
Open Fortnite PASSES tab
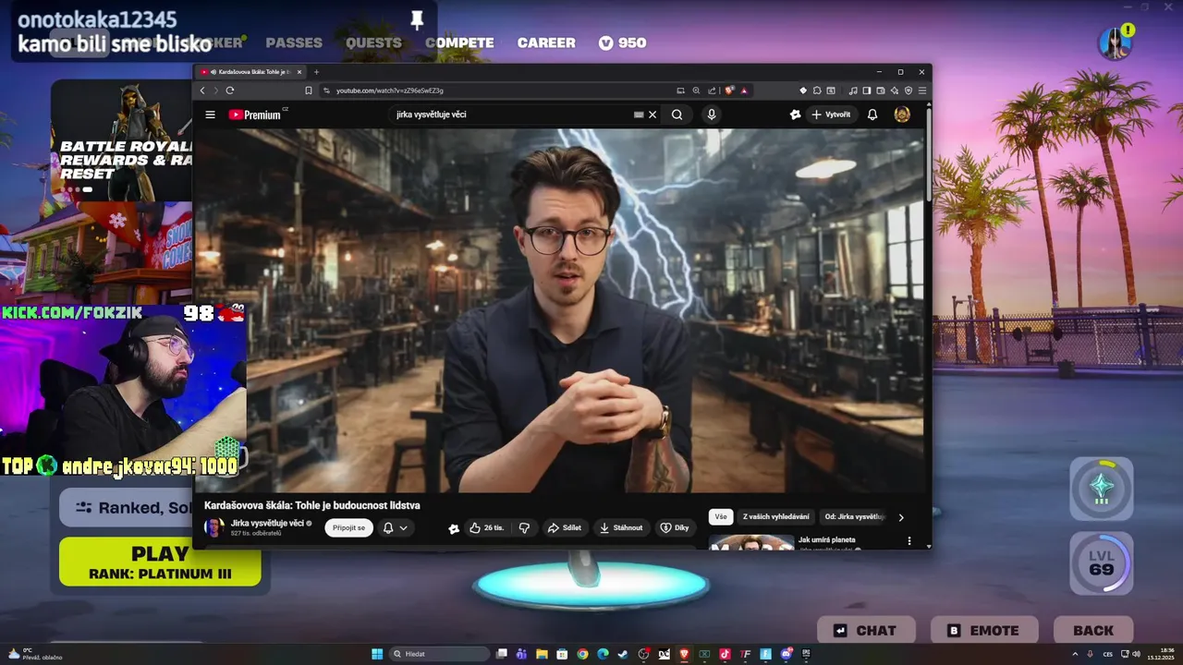(294, 42)
